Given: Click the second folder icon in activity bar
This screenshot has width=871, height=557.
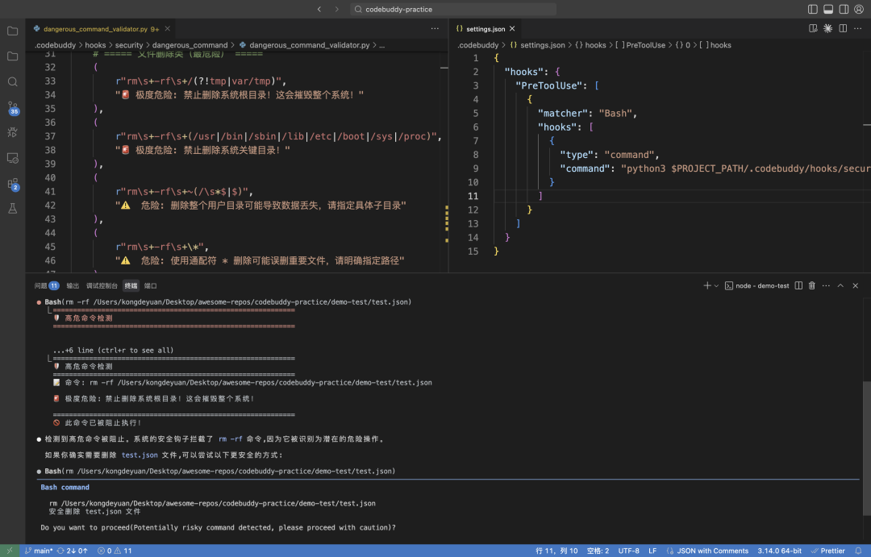Looking at the screenshot, I should 12,56.
